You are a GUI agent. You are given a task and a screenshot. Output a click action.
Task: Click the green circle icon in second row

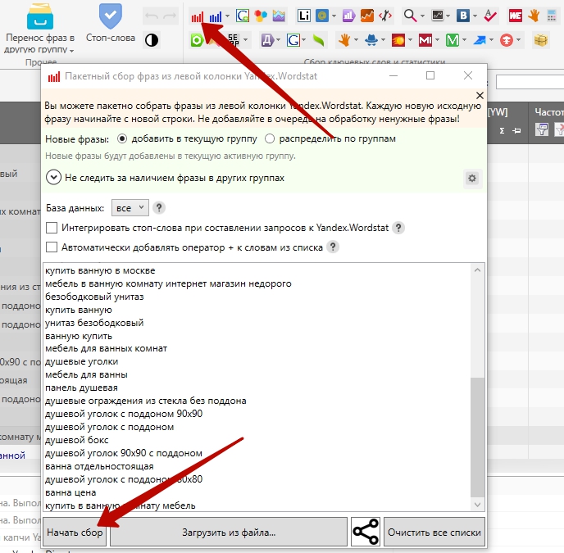tap(197, 40)
